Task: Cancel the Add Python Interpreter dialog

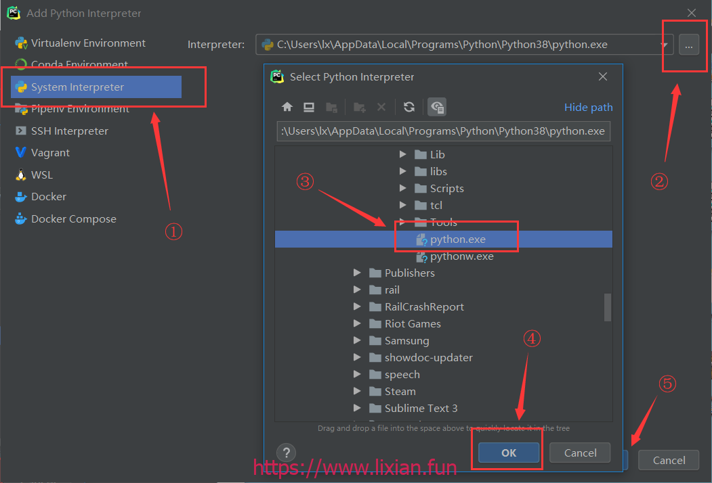Action: (669, 460)
